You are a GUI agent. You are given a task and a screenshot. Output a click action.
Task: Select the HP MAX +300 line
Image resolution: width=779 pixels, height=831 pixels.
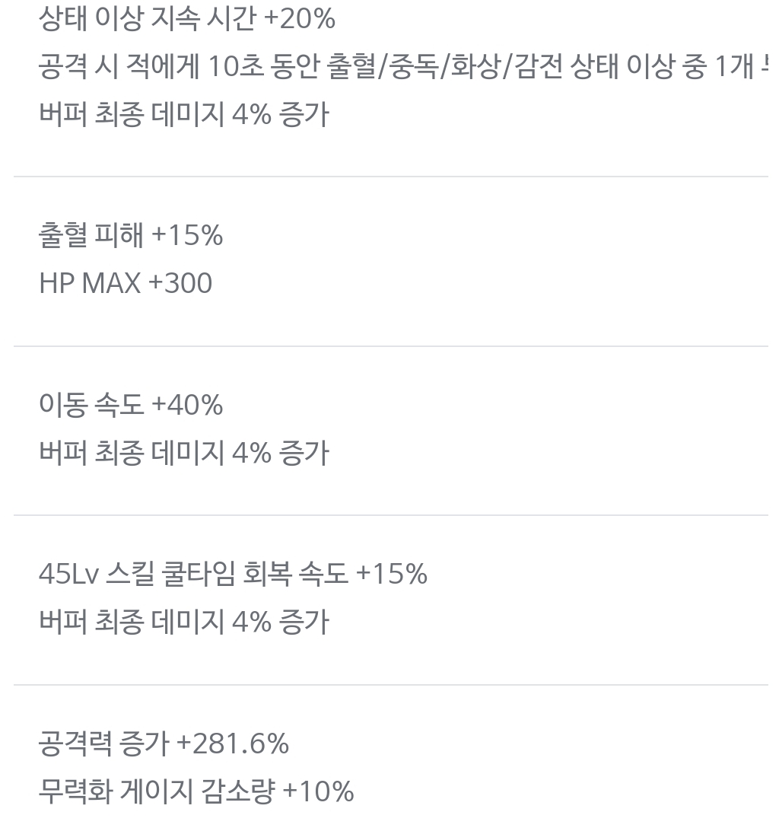[x=126, y=284]
